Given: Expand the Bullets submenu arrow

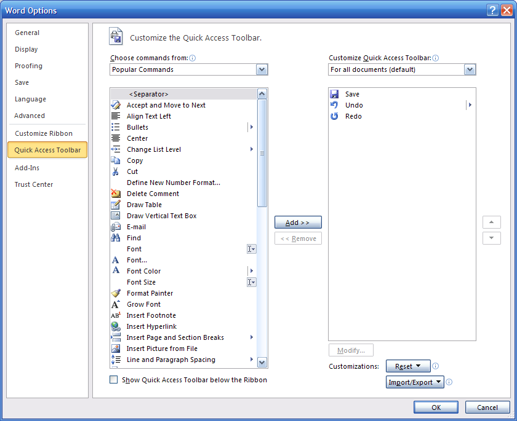Looking at the screenshot, I should pyautogui.click(x=252, y=127).
